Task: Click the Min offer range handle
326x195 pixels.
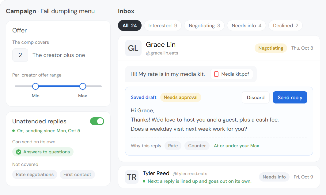Action: pyautogui.click(x=36, y=86)
